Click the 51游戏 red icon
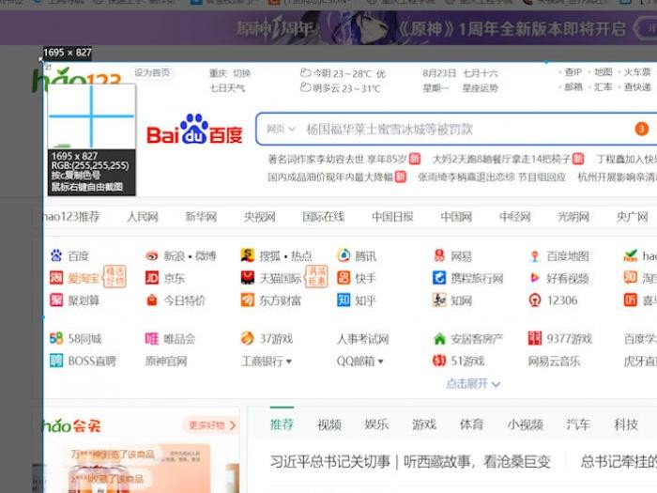Screen dimensions: 657x493 (439, 361)
